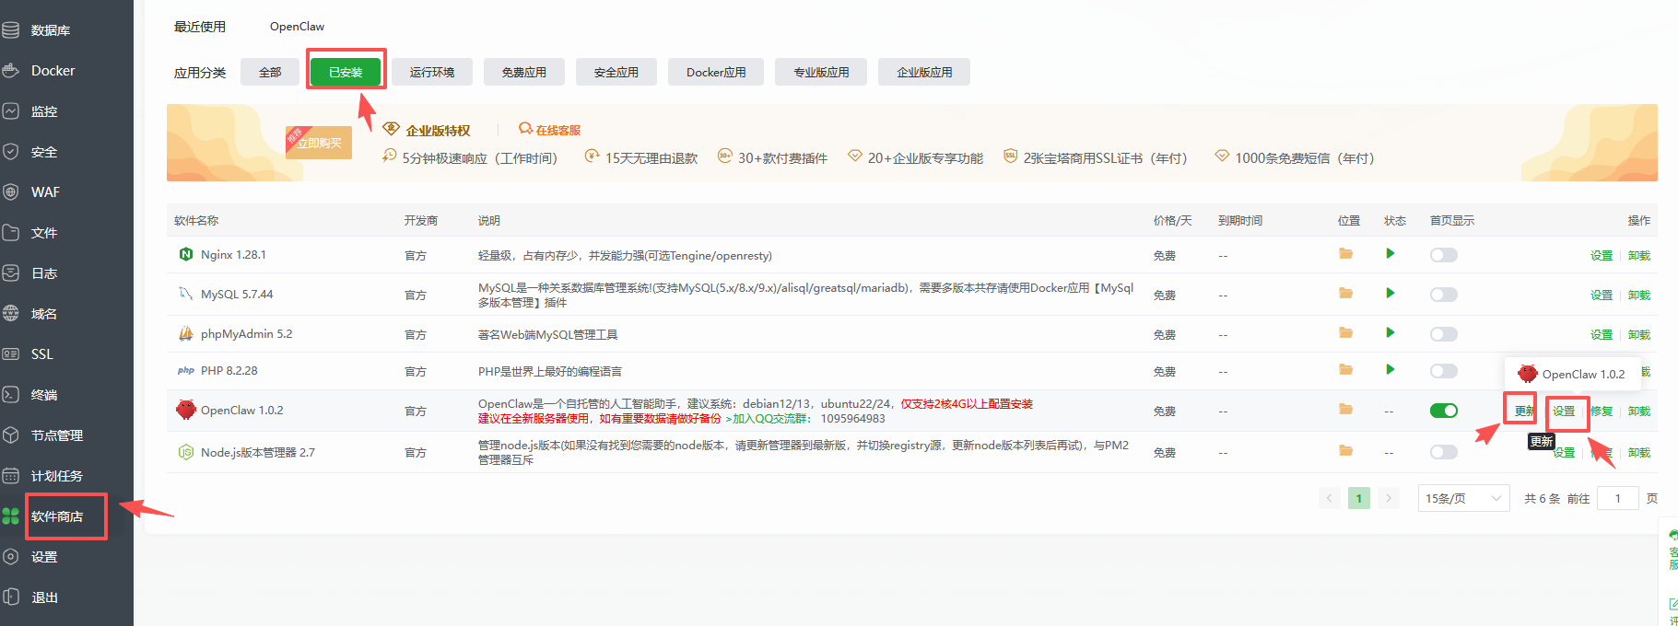Go to previous page arrow in pagination
This screenshot has width=1678, height=626.
click(x=1329, y=498)
